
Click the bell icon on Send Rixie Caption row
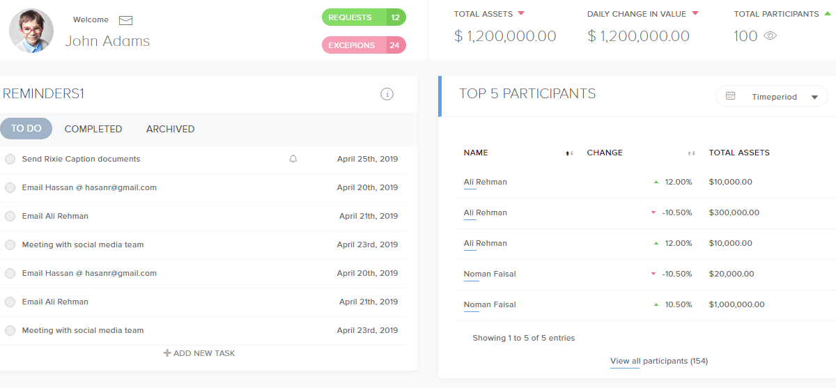point(293,159)
